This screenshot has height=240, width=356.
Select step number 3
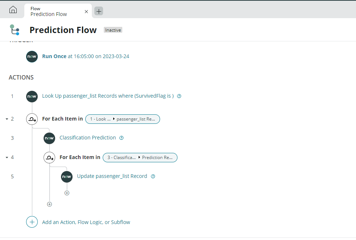(12, 138)
